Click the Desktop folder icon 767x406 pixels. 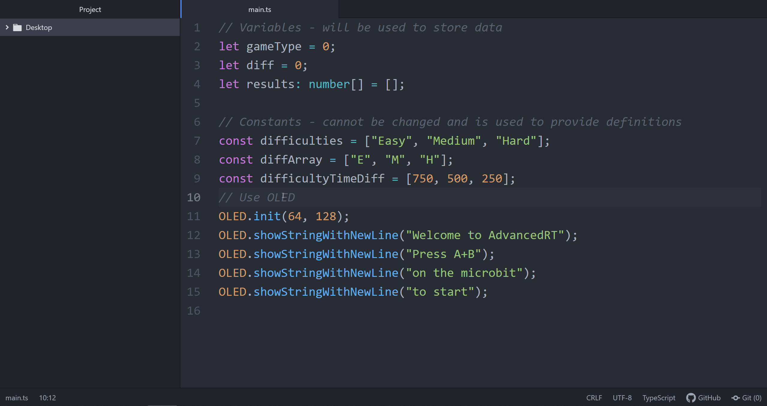coord(17,28)
